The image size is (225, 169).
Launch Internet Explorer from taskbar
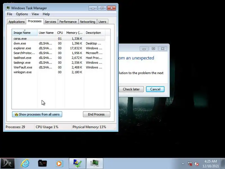25,163
